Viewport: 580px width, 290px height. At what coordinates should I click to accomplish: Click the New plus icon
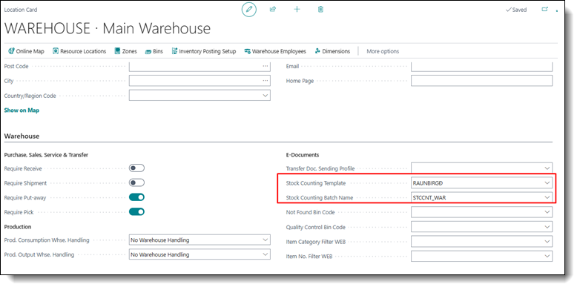[297, 10]
